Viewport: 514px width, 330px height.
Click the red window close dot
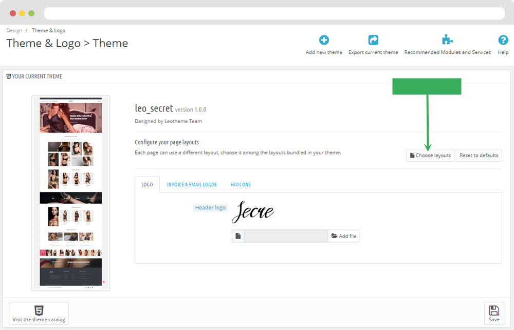[13, 13]
